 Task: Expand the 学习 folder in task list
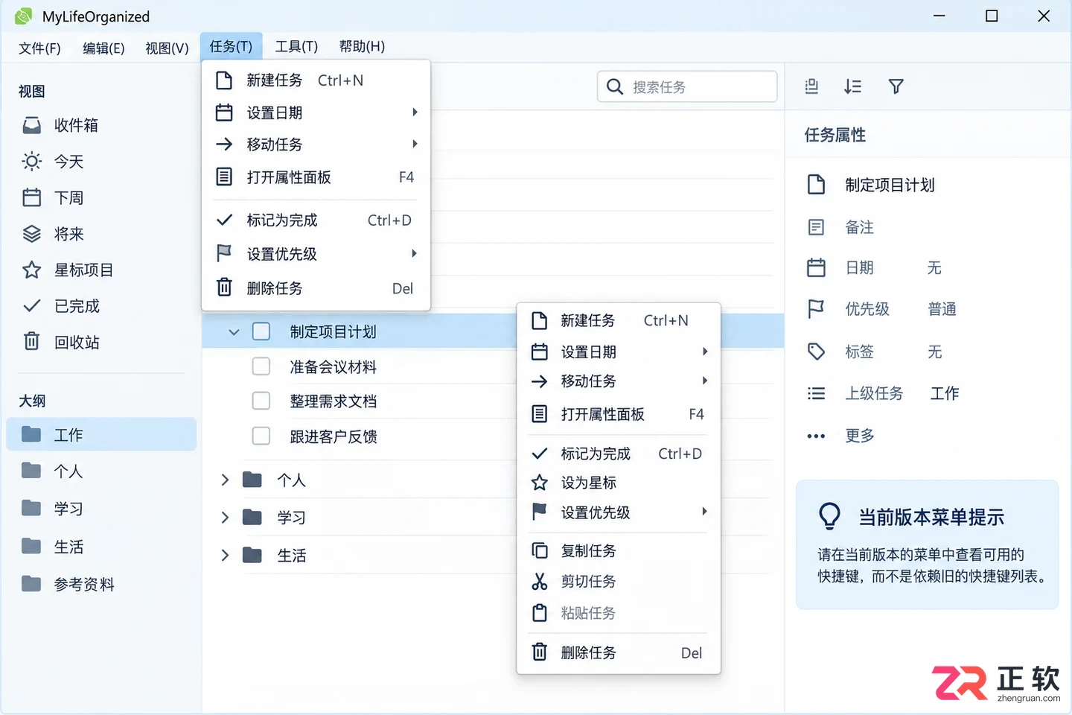click(225, 518)
